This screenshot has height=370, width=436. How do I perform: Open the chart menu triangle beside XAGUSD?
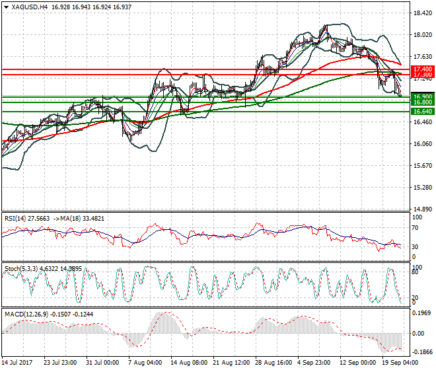(6, 7)
